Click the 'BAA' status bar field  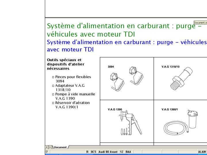click(128, 152)
